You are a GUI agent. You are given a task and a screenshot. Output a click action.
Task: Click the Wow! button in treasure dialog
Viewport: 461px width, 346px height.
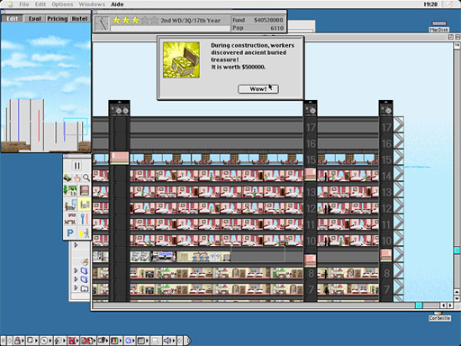(x=258, y=89)
